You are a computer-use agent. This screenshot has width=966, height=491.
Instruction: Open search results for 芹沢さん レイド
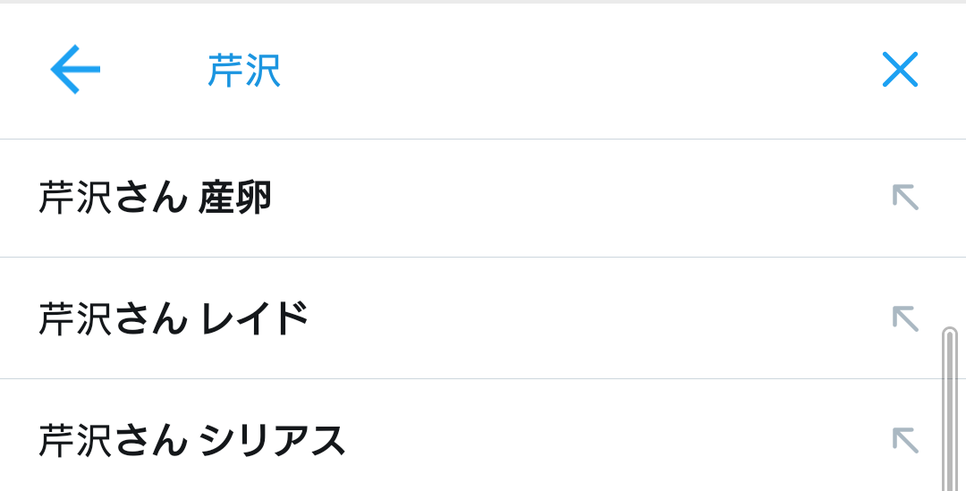coord(174,319)
